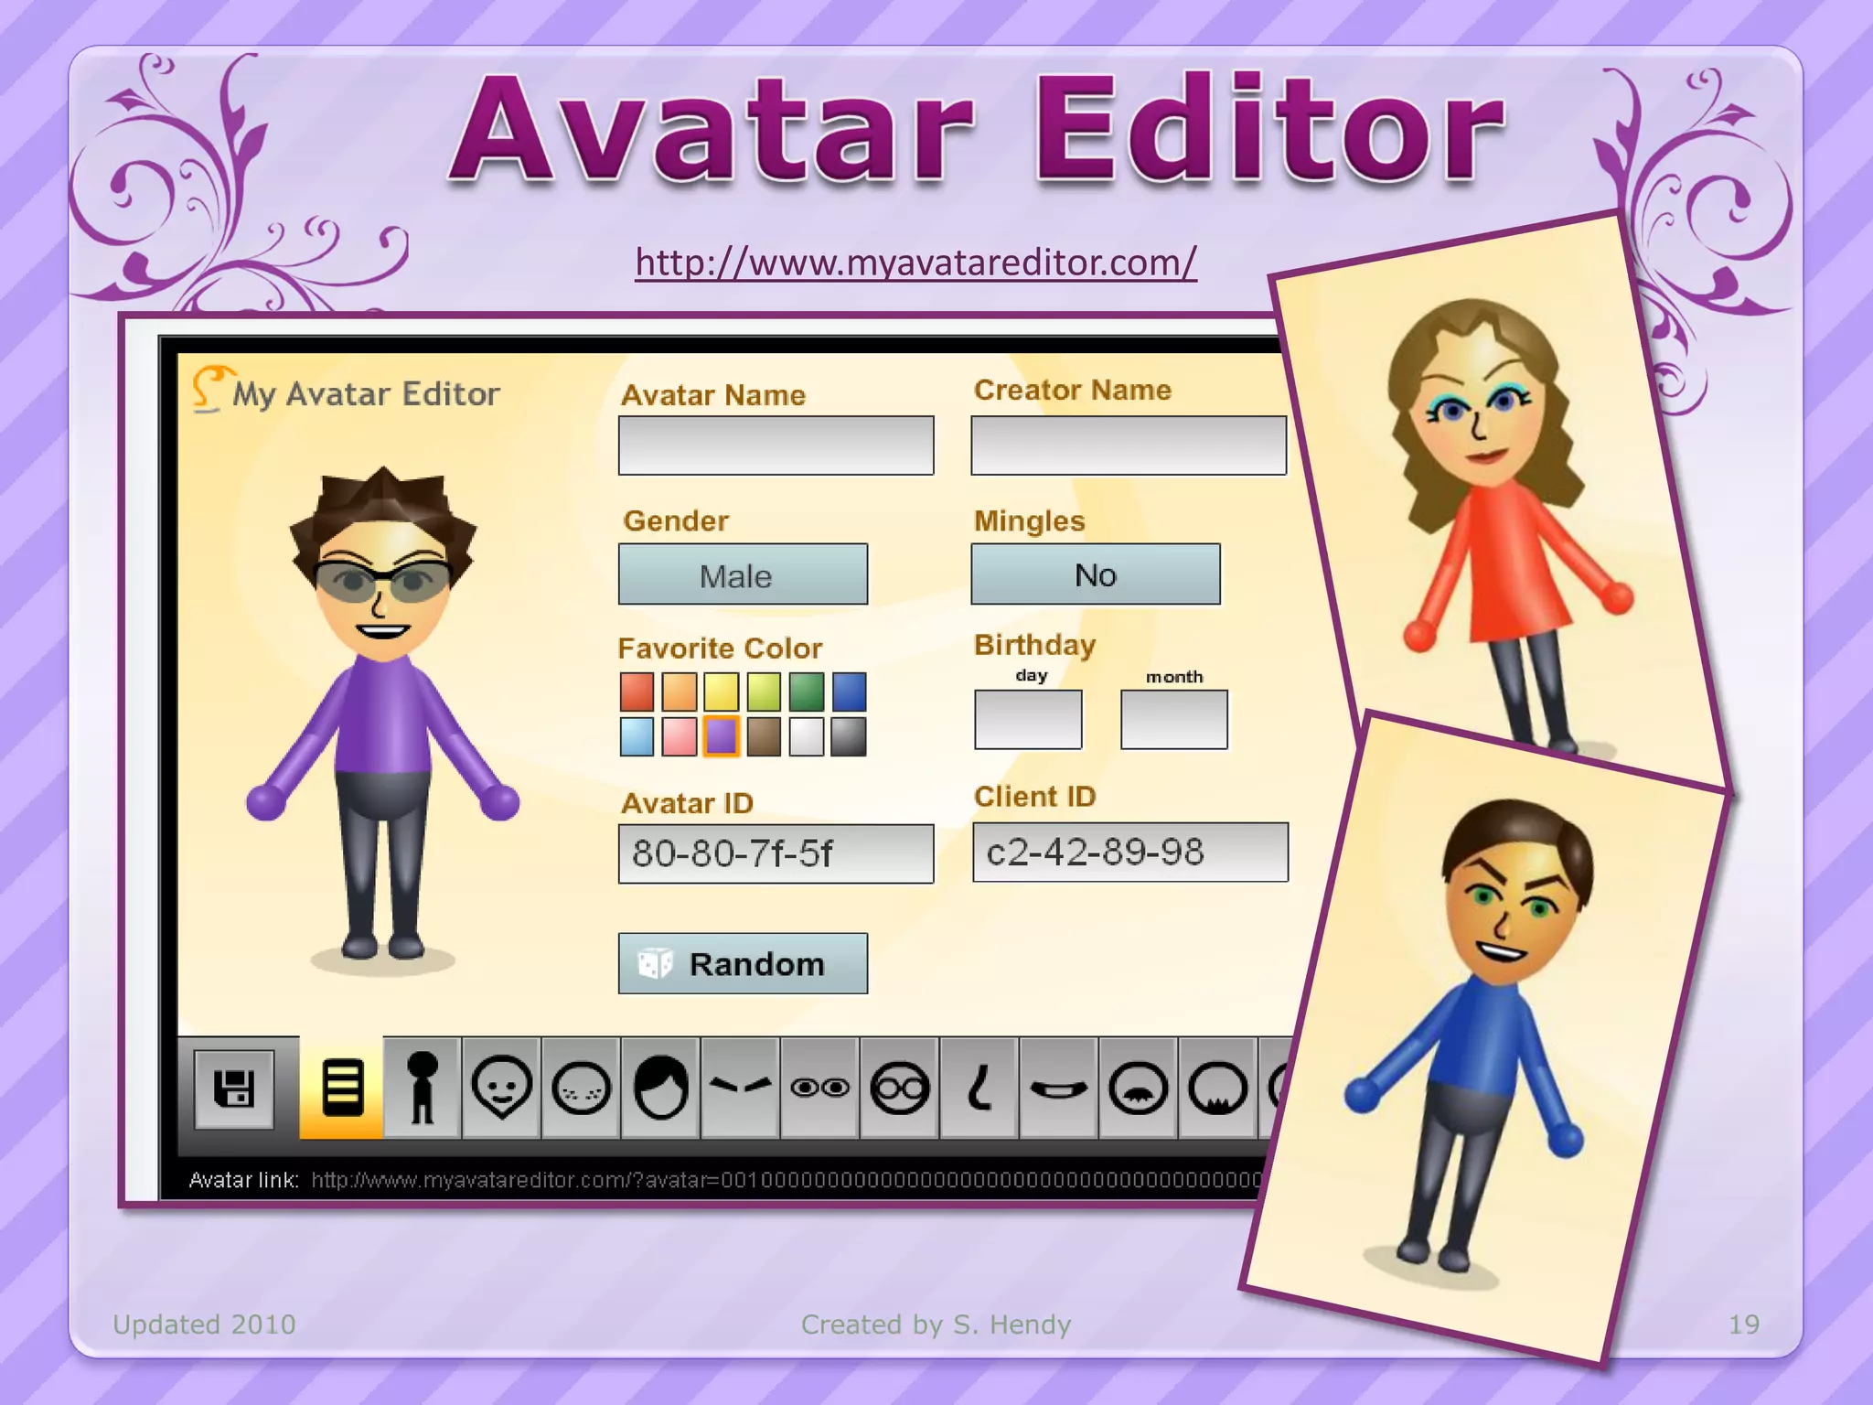This screenshot has width=1873, height=1405.
Task: Pick the yellow favorite color swatch
Action: tap(722, 692)
